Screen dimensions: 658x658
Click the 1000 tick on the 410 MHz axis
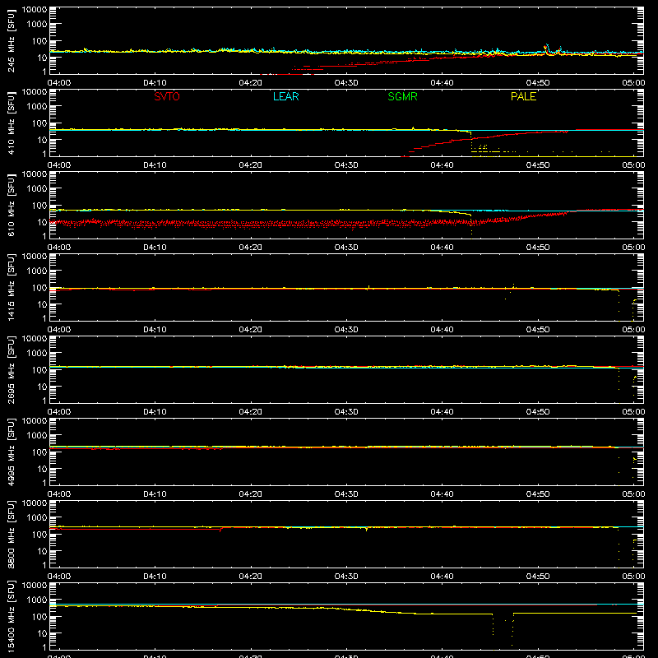[x=37, y=107]
